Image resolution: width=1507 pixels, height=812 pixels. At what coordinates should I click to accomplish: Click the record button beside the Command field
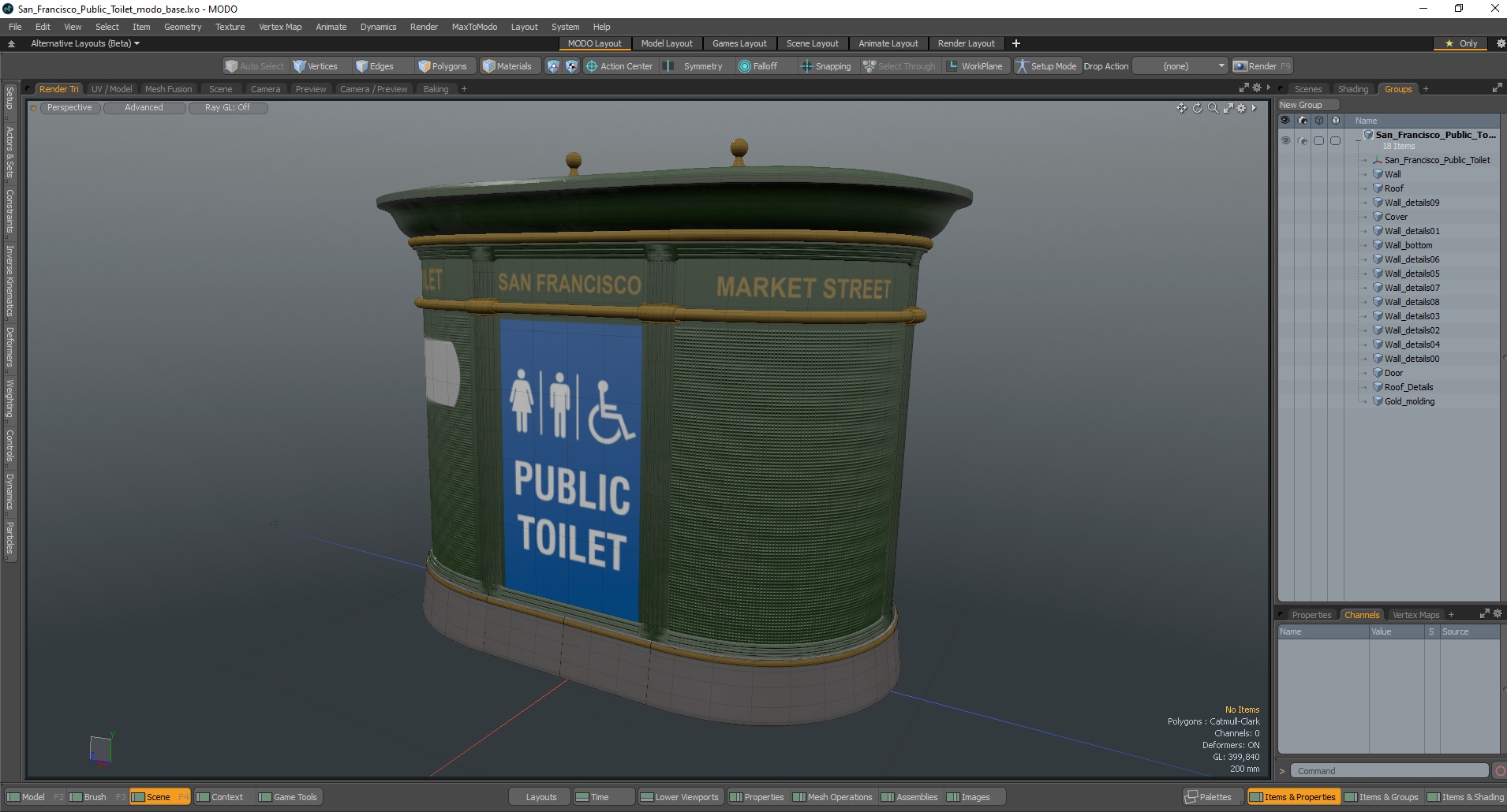[x=1500, y=771]
